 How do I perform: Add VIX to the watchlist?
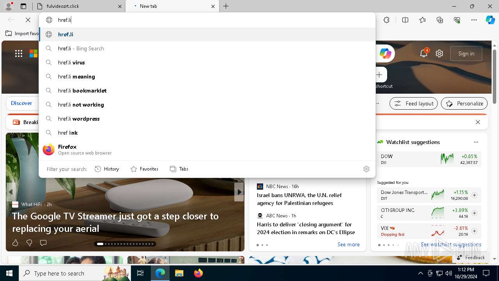pos(474,231)
